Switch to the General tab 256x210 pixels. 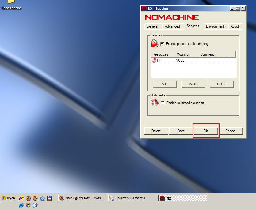coord(152,26)
